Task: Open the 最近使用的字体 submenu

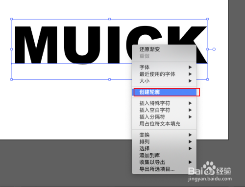Action: coord(164,74)
